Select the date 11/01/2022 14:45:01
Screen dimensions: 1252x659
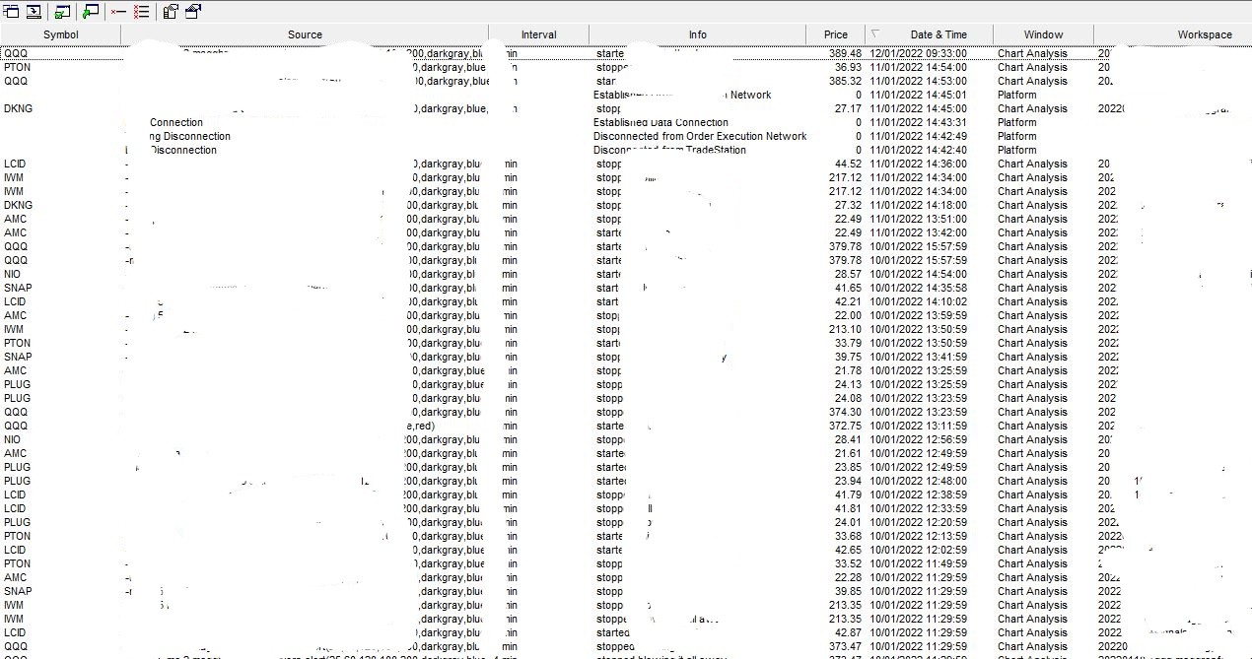[x=918, y=95]
